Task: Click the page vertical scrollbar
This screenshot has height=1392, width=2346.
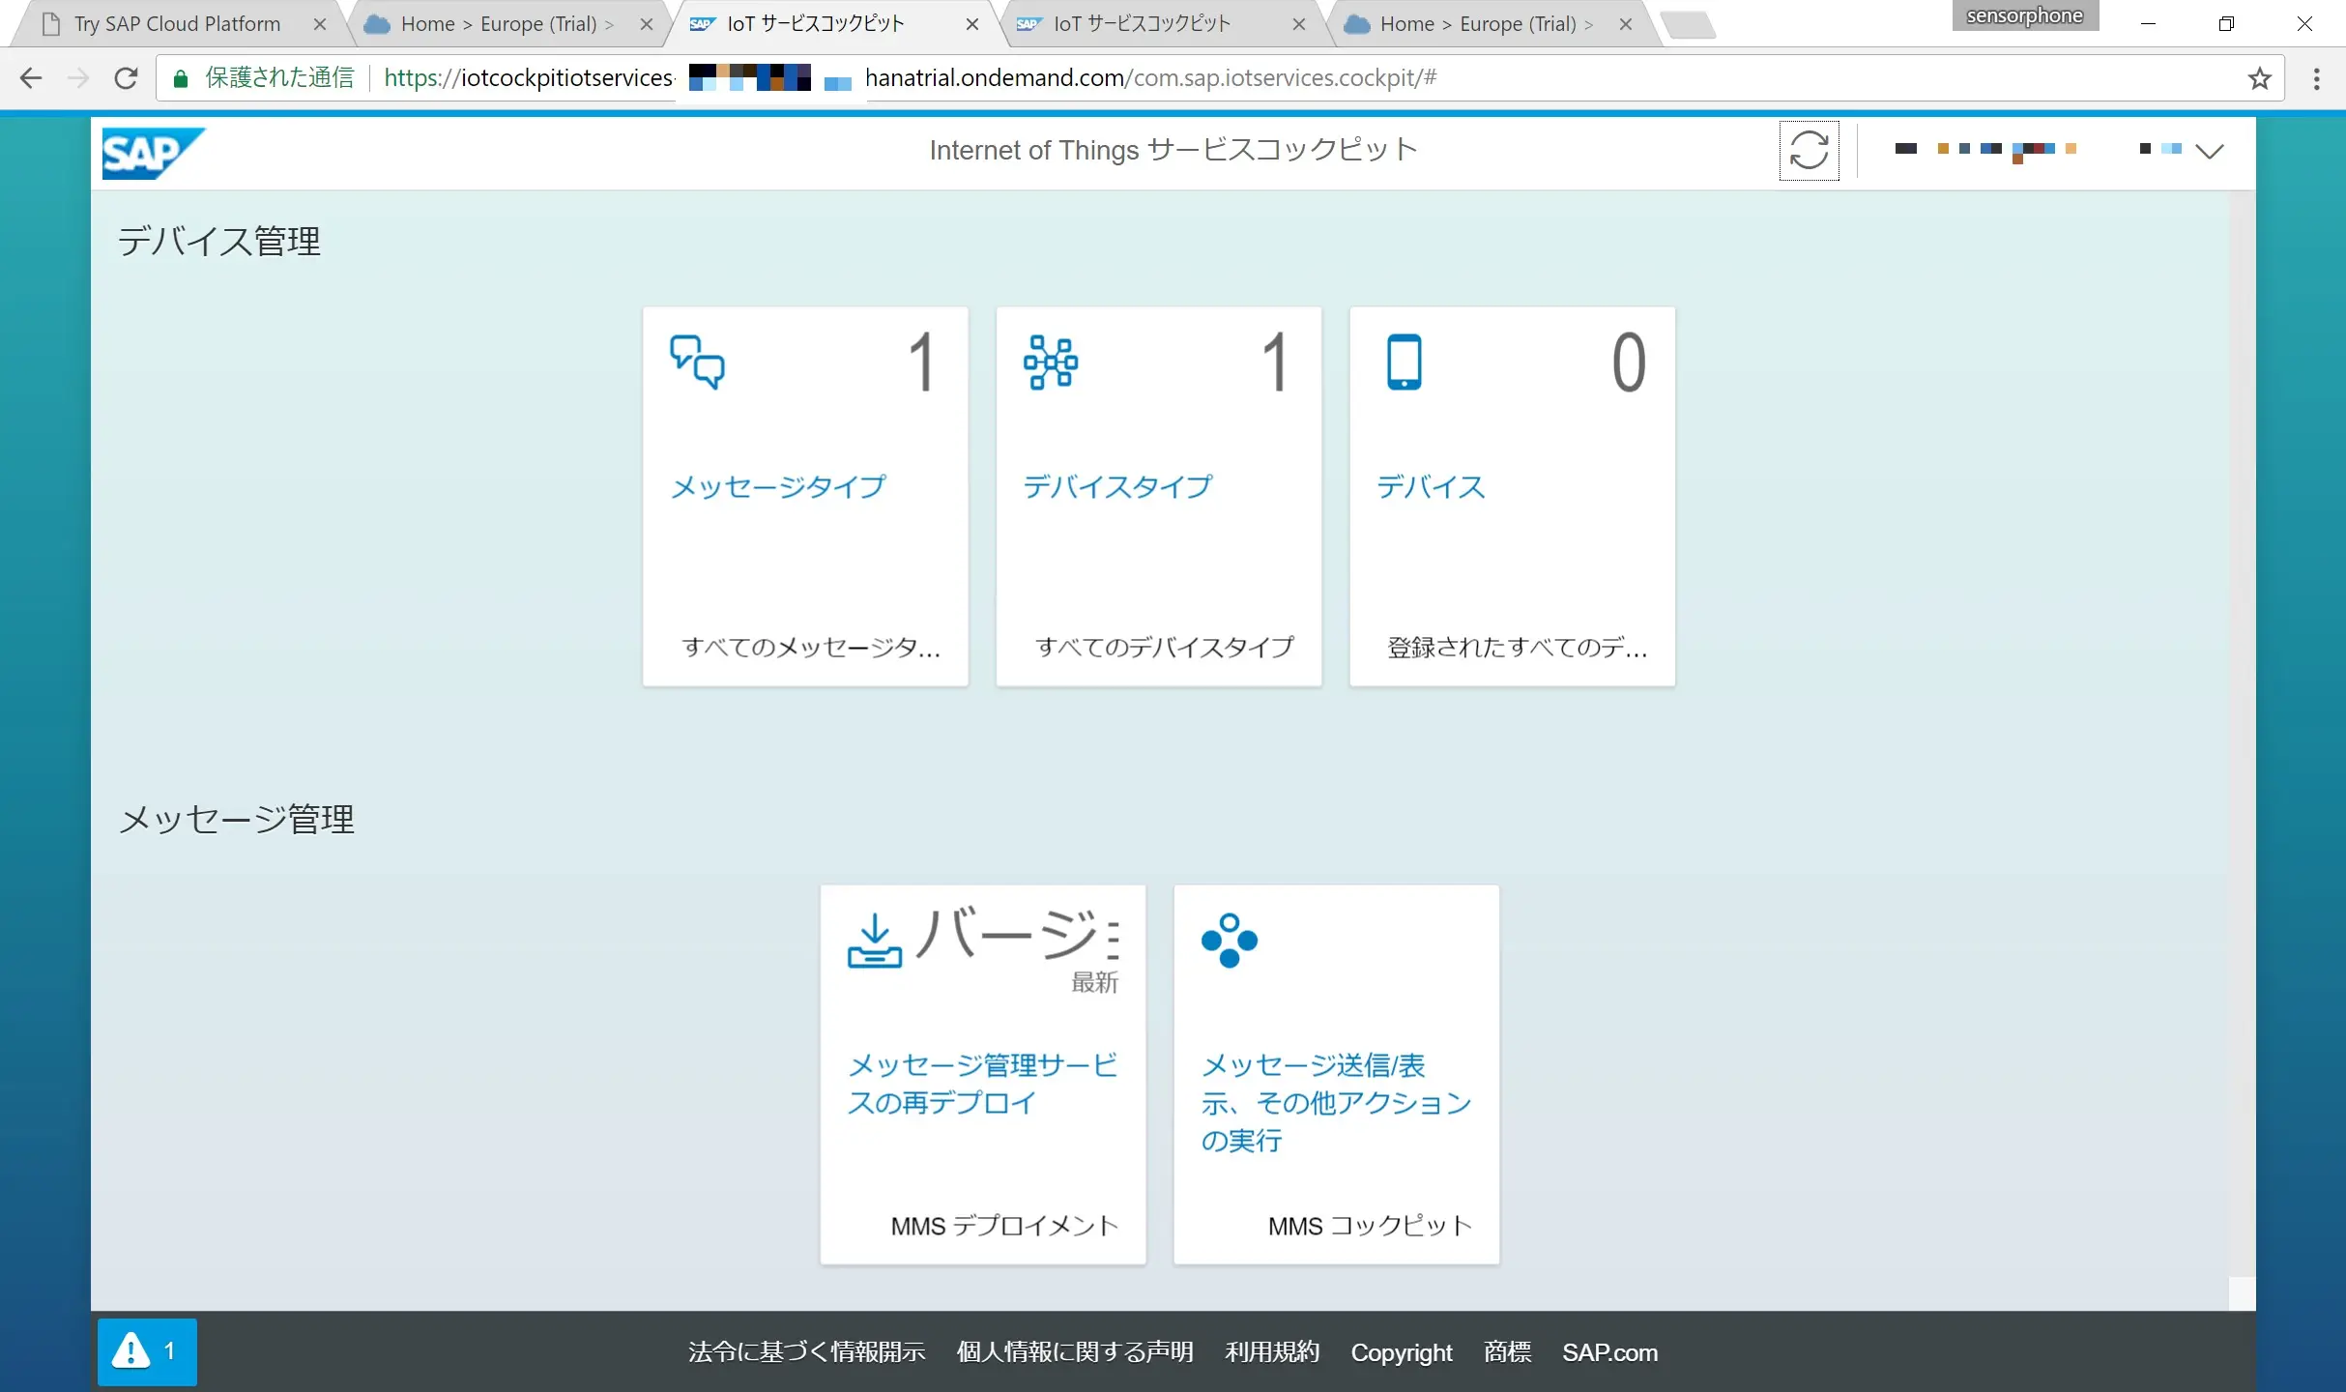Action: 2242,749
